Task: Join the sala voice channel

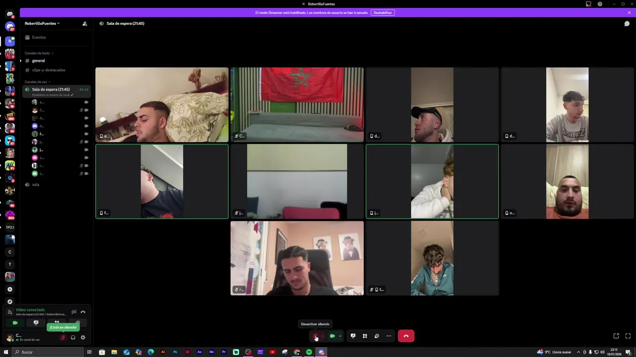Action: 56,184
